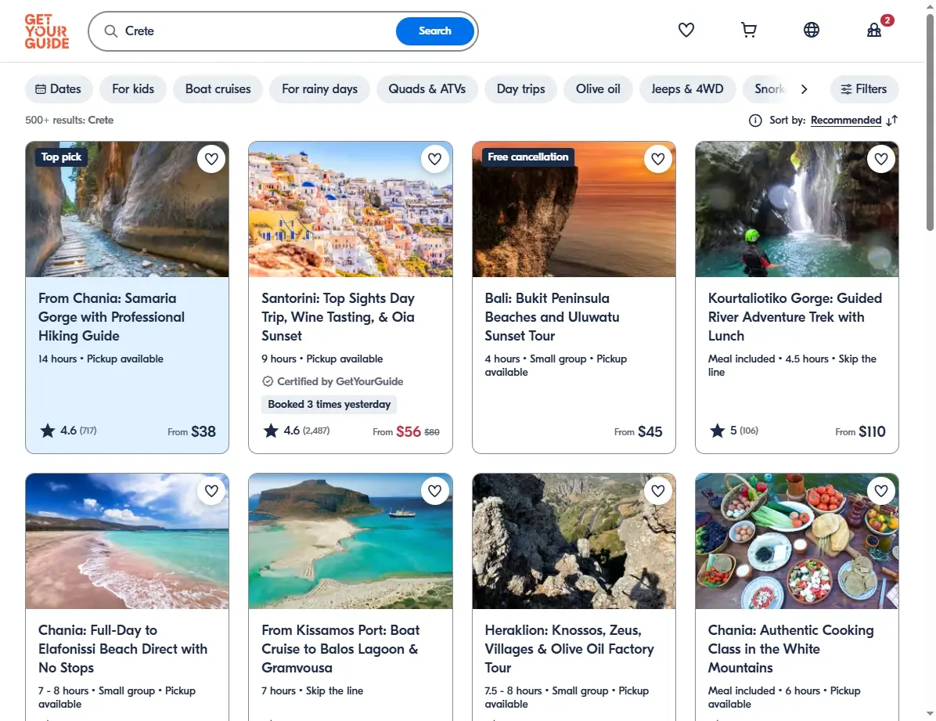Click Certified by GetYourGuide label
This screenshot has height=721, width=936.
[333, 382]
